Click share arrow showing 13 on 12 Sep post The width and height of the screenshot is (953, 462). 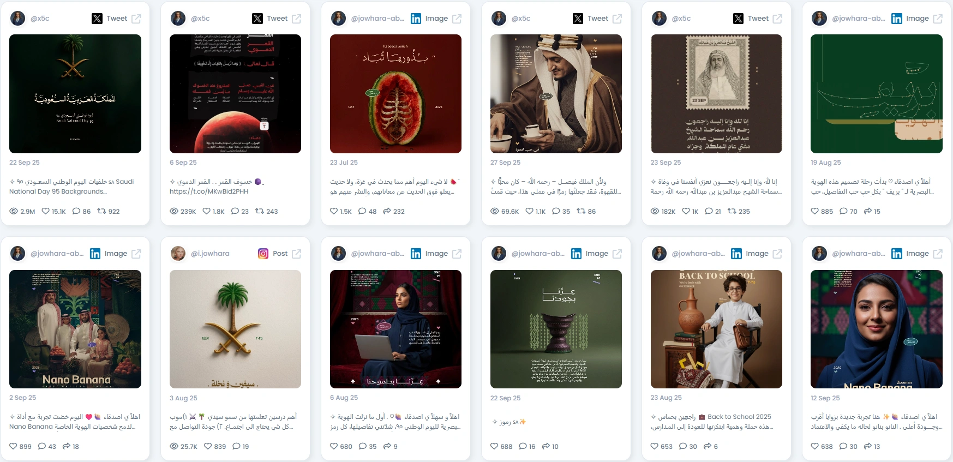pyautogui.click(x=868, y=446)
